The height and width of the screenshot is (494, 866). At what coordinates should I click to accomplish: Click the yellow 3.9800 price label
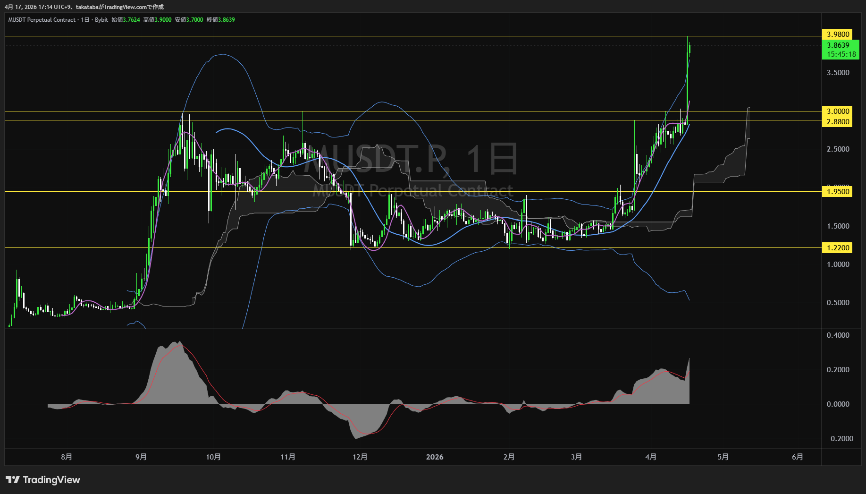coord(838,34)
